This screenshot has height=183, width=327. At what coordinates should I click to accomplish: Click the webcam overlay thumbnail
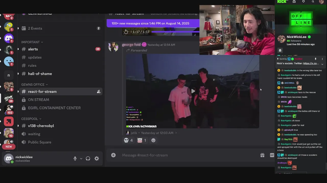click(x=237, y=30)
